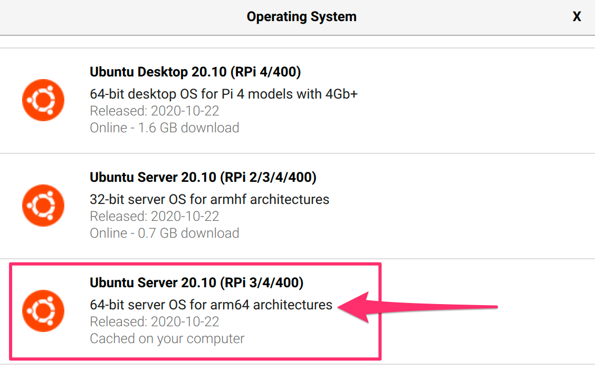Click 'Cached on your computer' text
Image resolution: width=595 pixels, height=371 pixels.
pyautogui.click(x=167, y=338)
